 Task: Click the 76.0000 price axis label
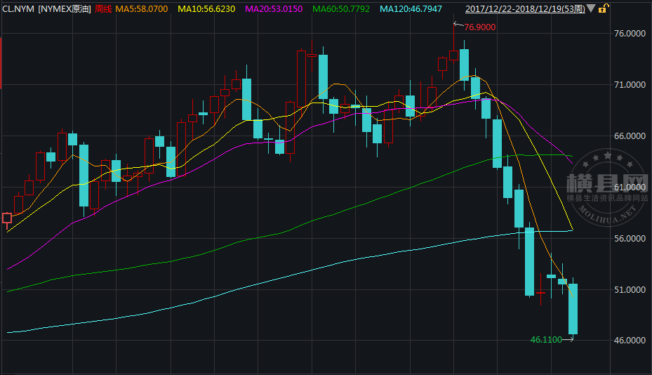click(x=630, y=34)
